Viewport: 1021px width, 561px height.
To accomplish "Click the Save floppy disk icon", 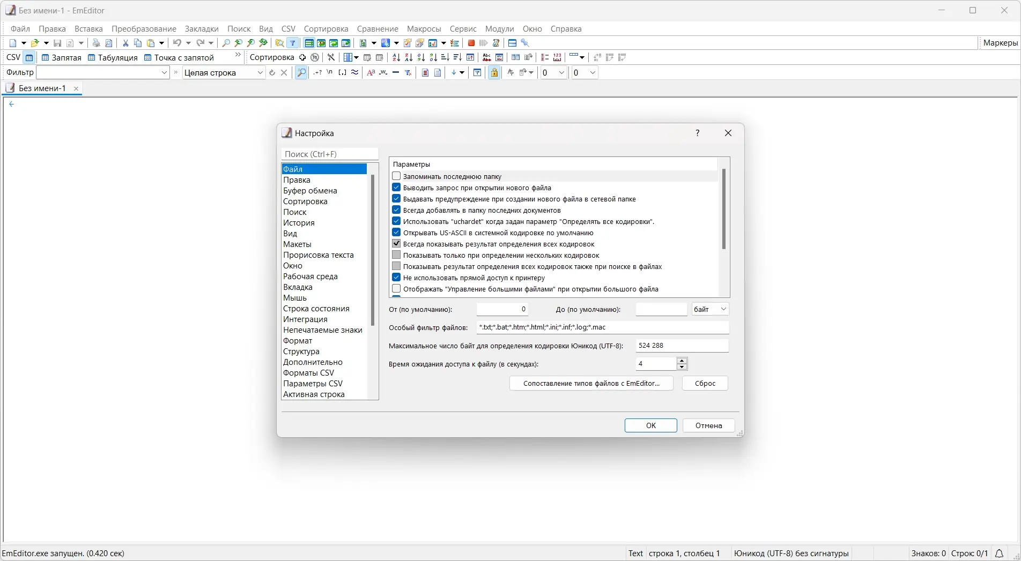I will coord(57,43).
